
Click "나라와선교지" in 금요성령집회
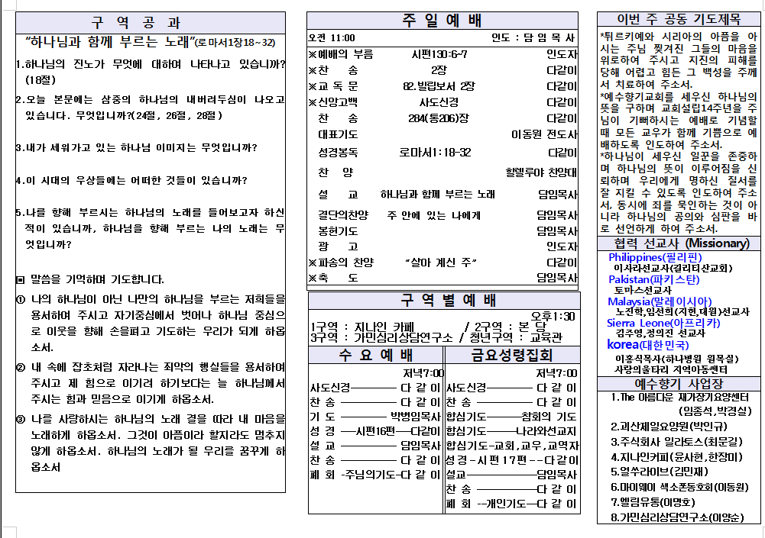click(546, 431)
